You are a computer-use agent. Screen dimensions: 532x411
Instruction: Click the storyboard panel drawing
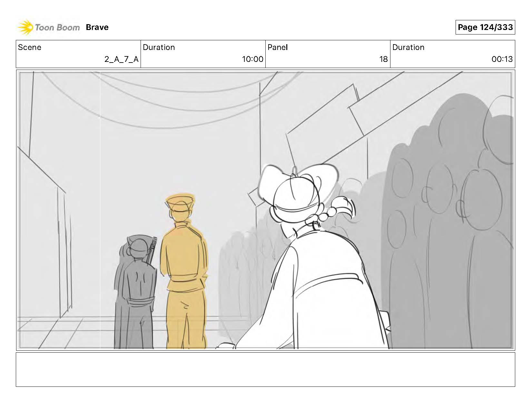[x=265, y=210]
